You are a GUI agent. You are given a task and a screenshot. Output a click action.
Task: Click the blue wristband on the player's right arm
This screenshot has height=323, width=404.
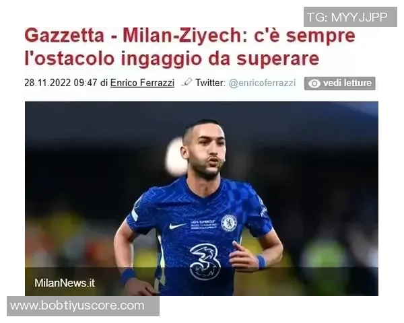point(128,276)
